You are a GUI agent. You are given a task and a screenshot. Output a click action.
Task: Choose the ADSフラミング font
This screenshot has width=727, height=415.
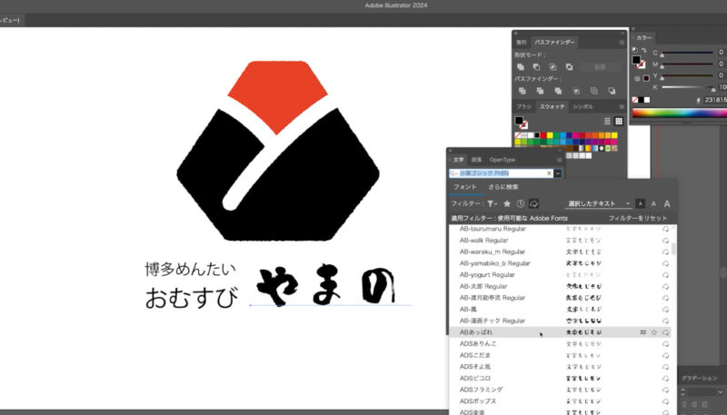pyautogui.click(x=482, y=390)
